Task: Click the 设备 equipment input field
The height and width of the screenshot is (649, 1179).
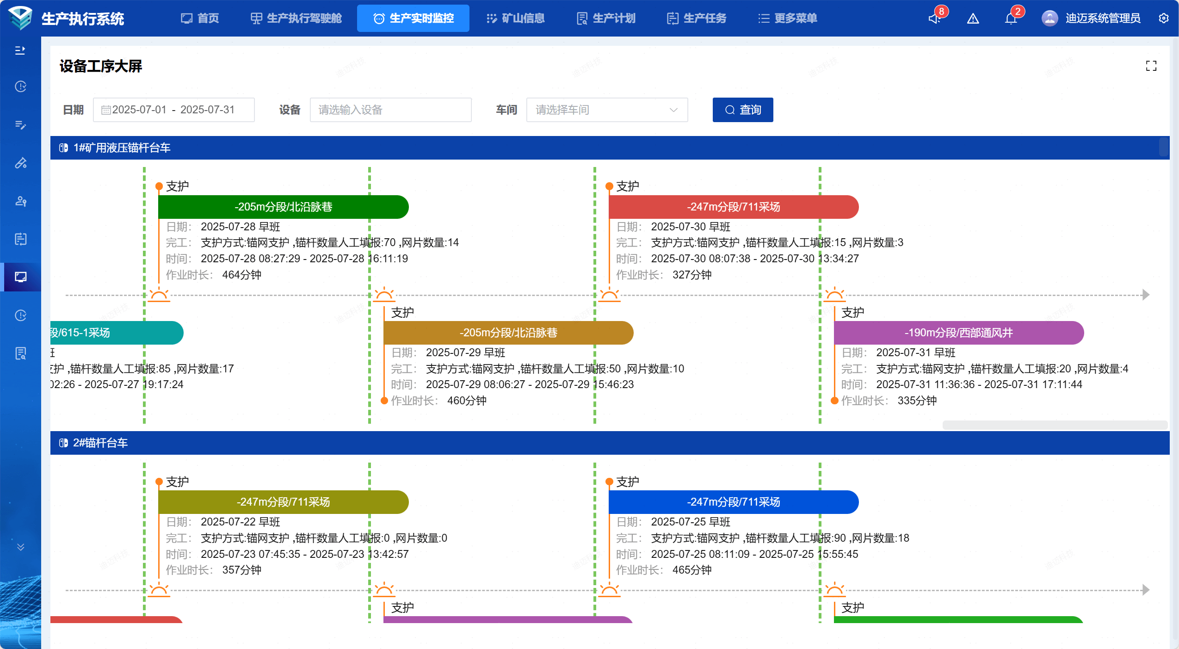Action: pyautogui.click(x=391, y=110)
